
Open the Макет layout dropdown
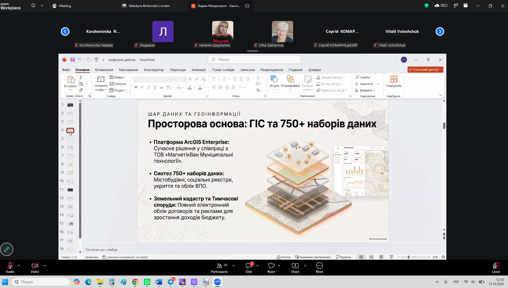click(118, 77)
